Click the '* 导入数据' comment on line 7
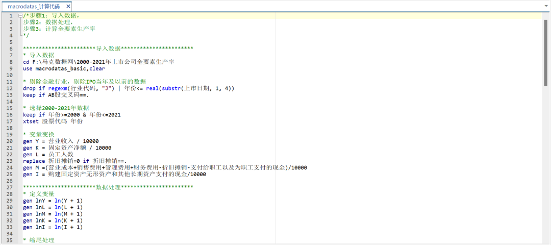This screenshot has width=551, height=245. coord(39,55)
